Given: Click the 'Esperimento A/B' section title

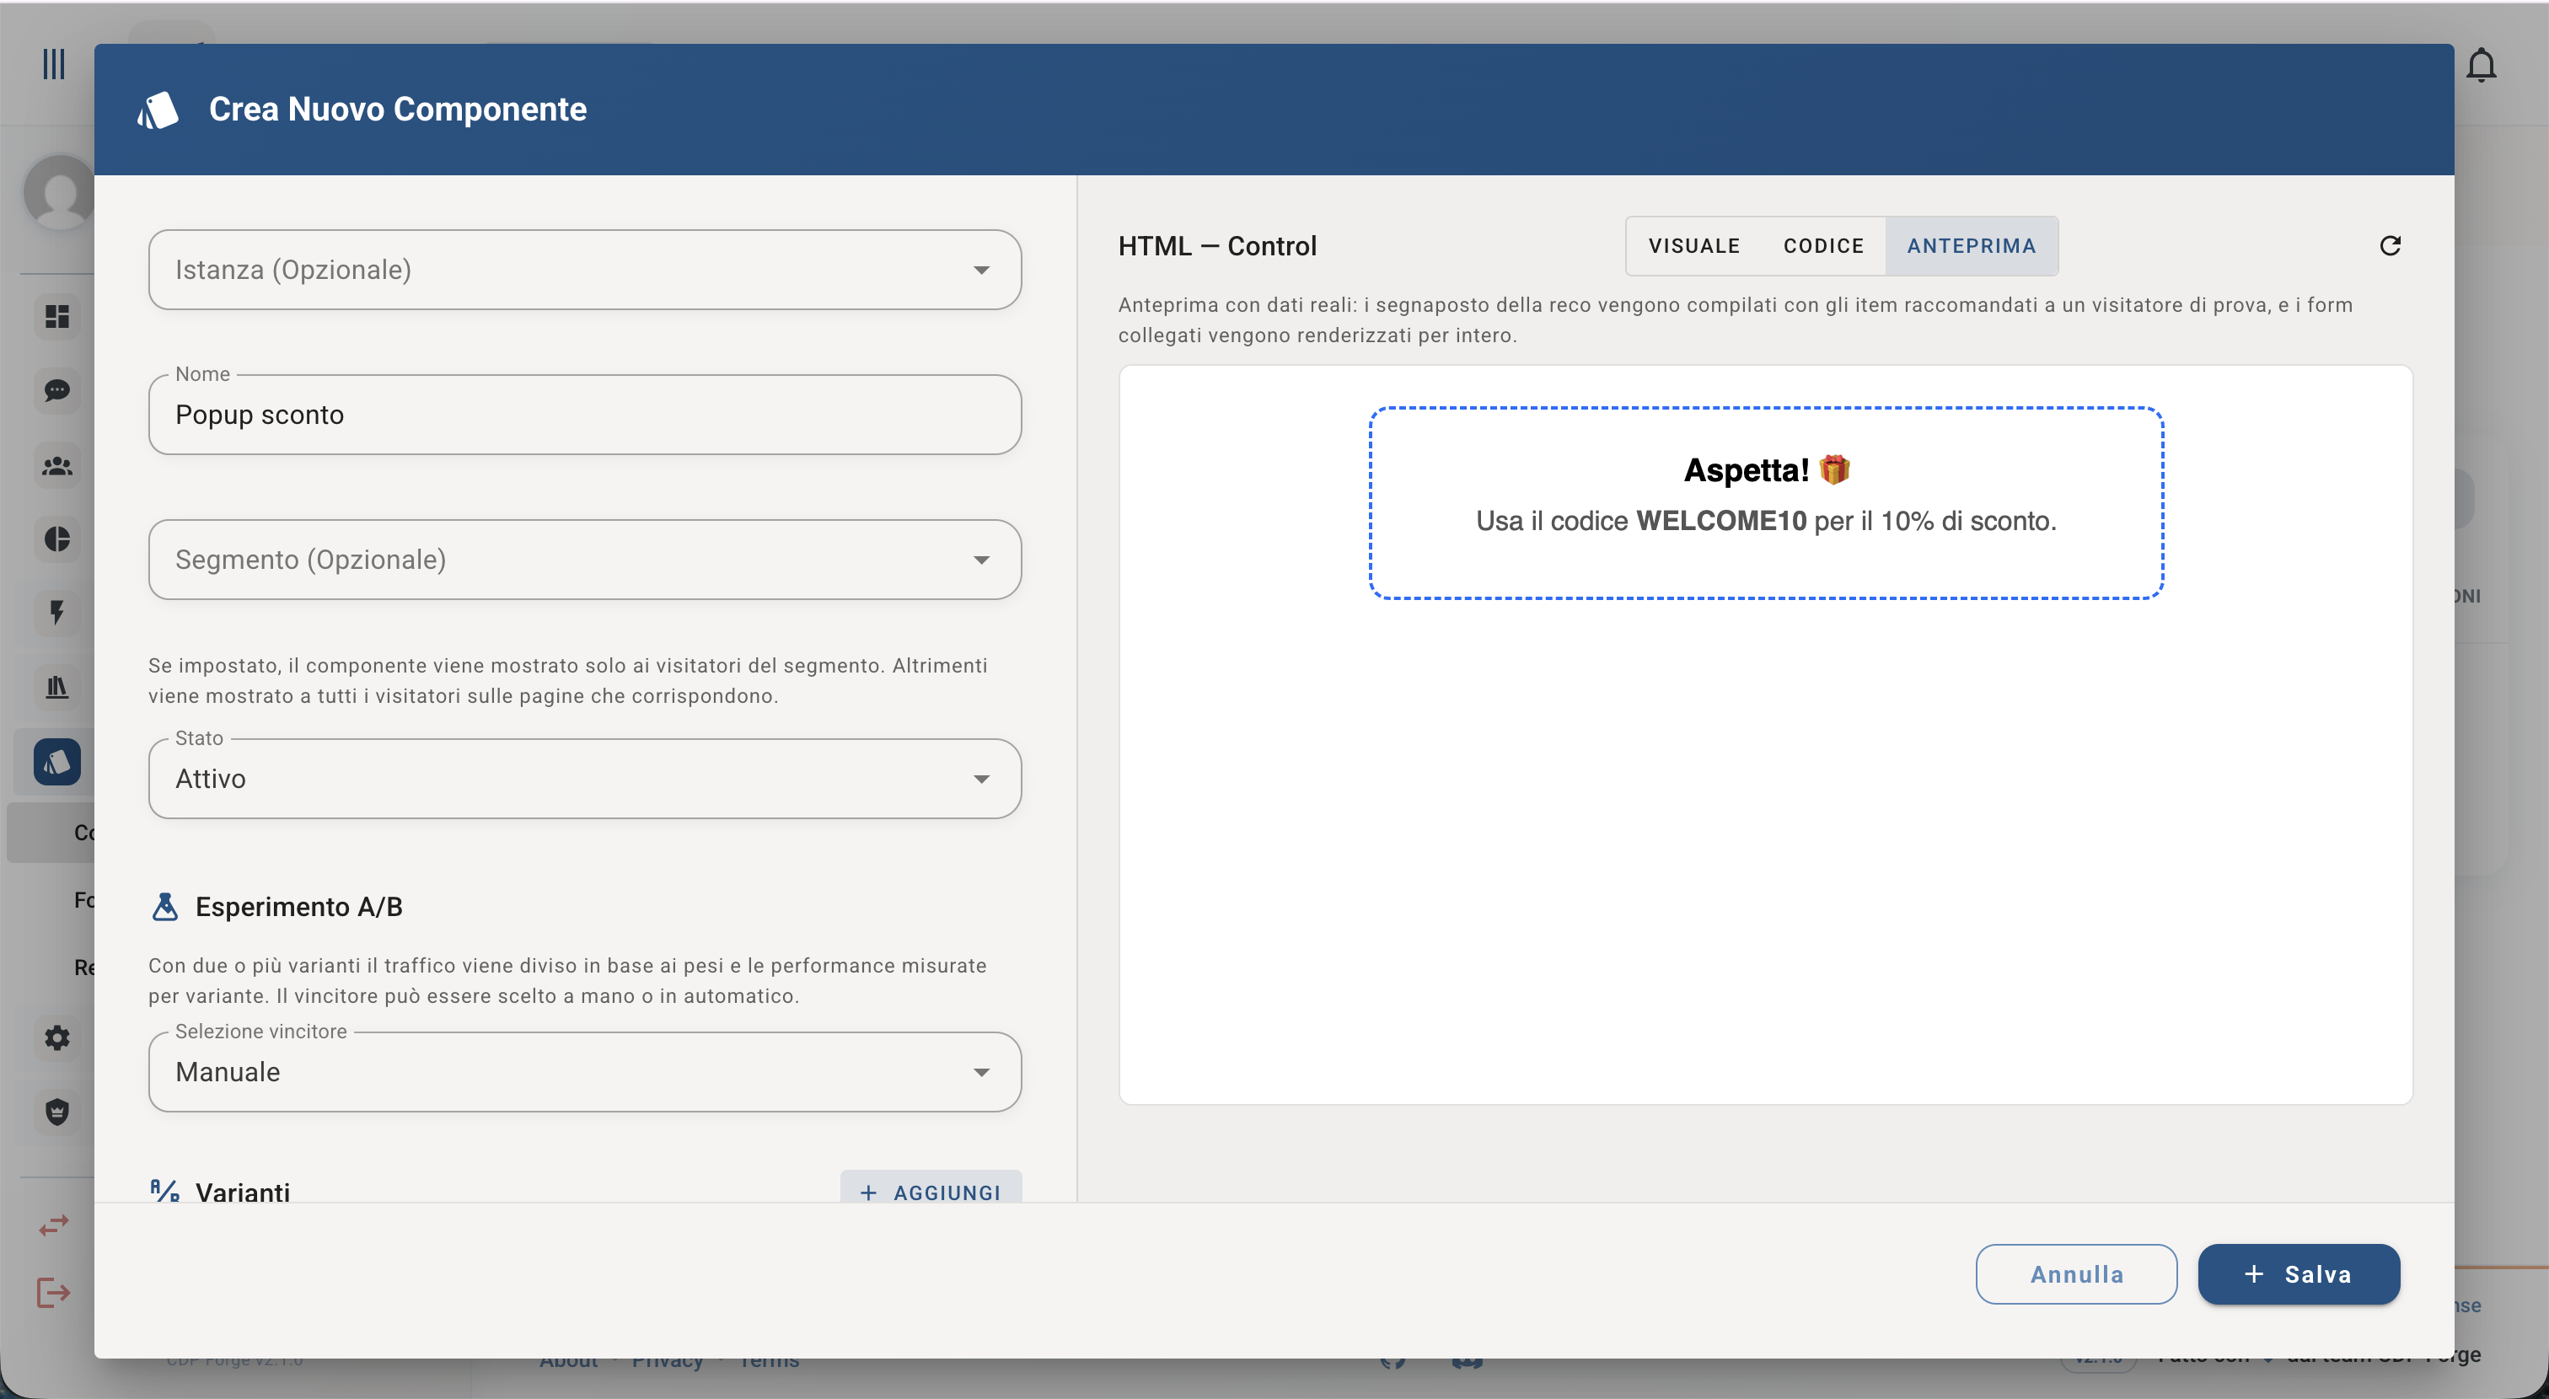Looking at the screenshot, I should 299,908.
